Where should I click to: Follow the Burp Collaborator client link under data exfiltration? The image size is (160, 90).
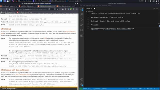coord(22,75)
